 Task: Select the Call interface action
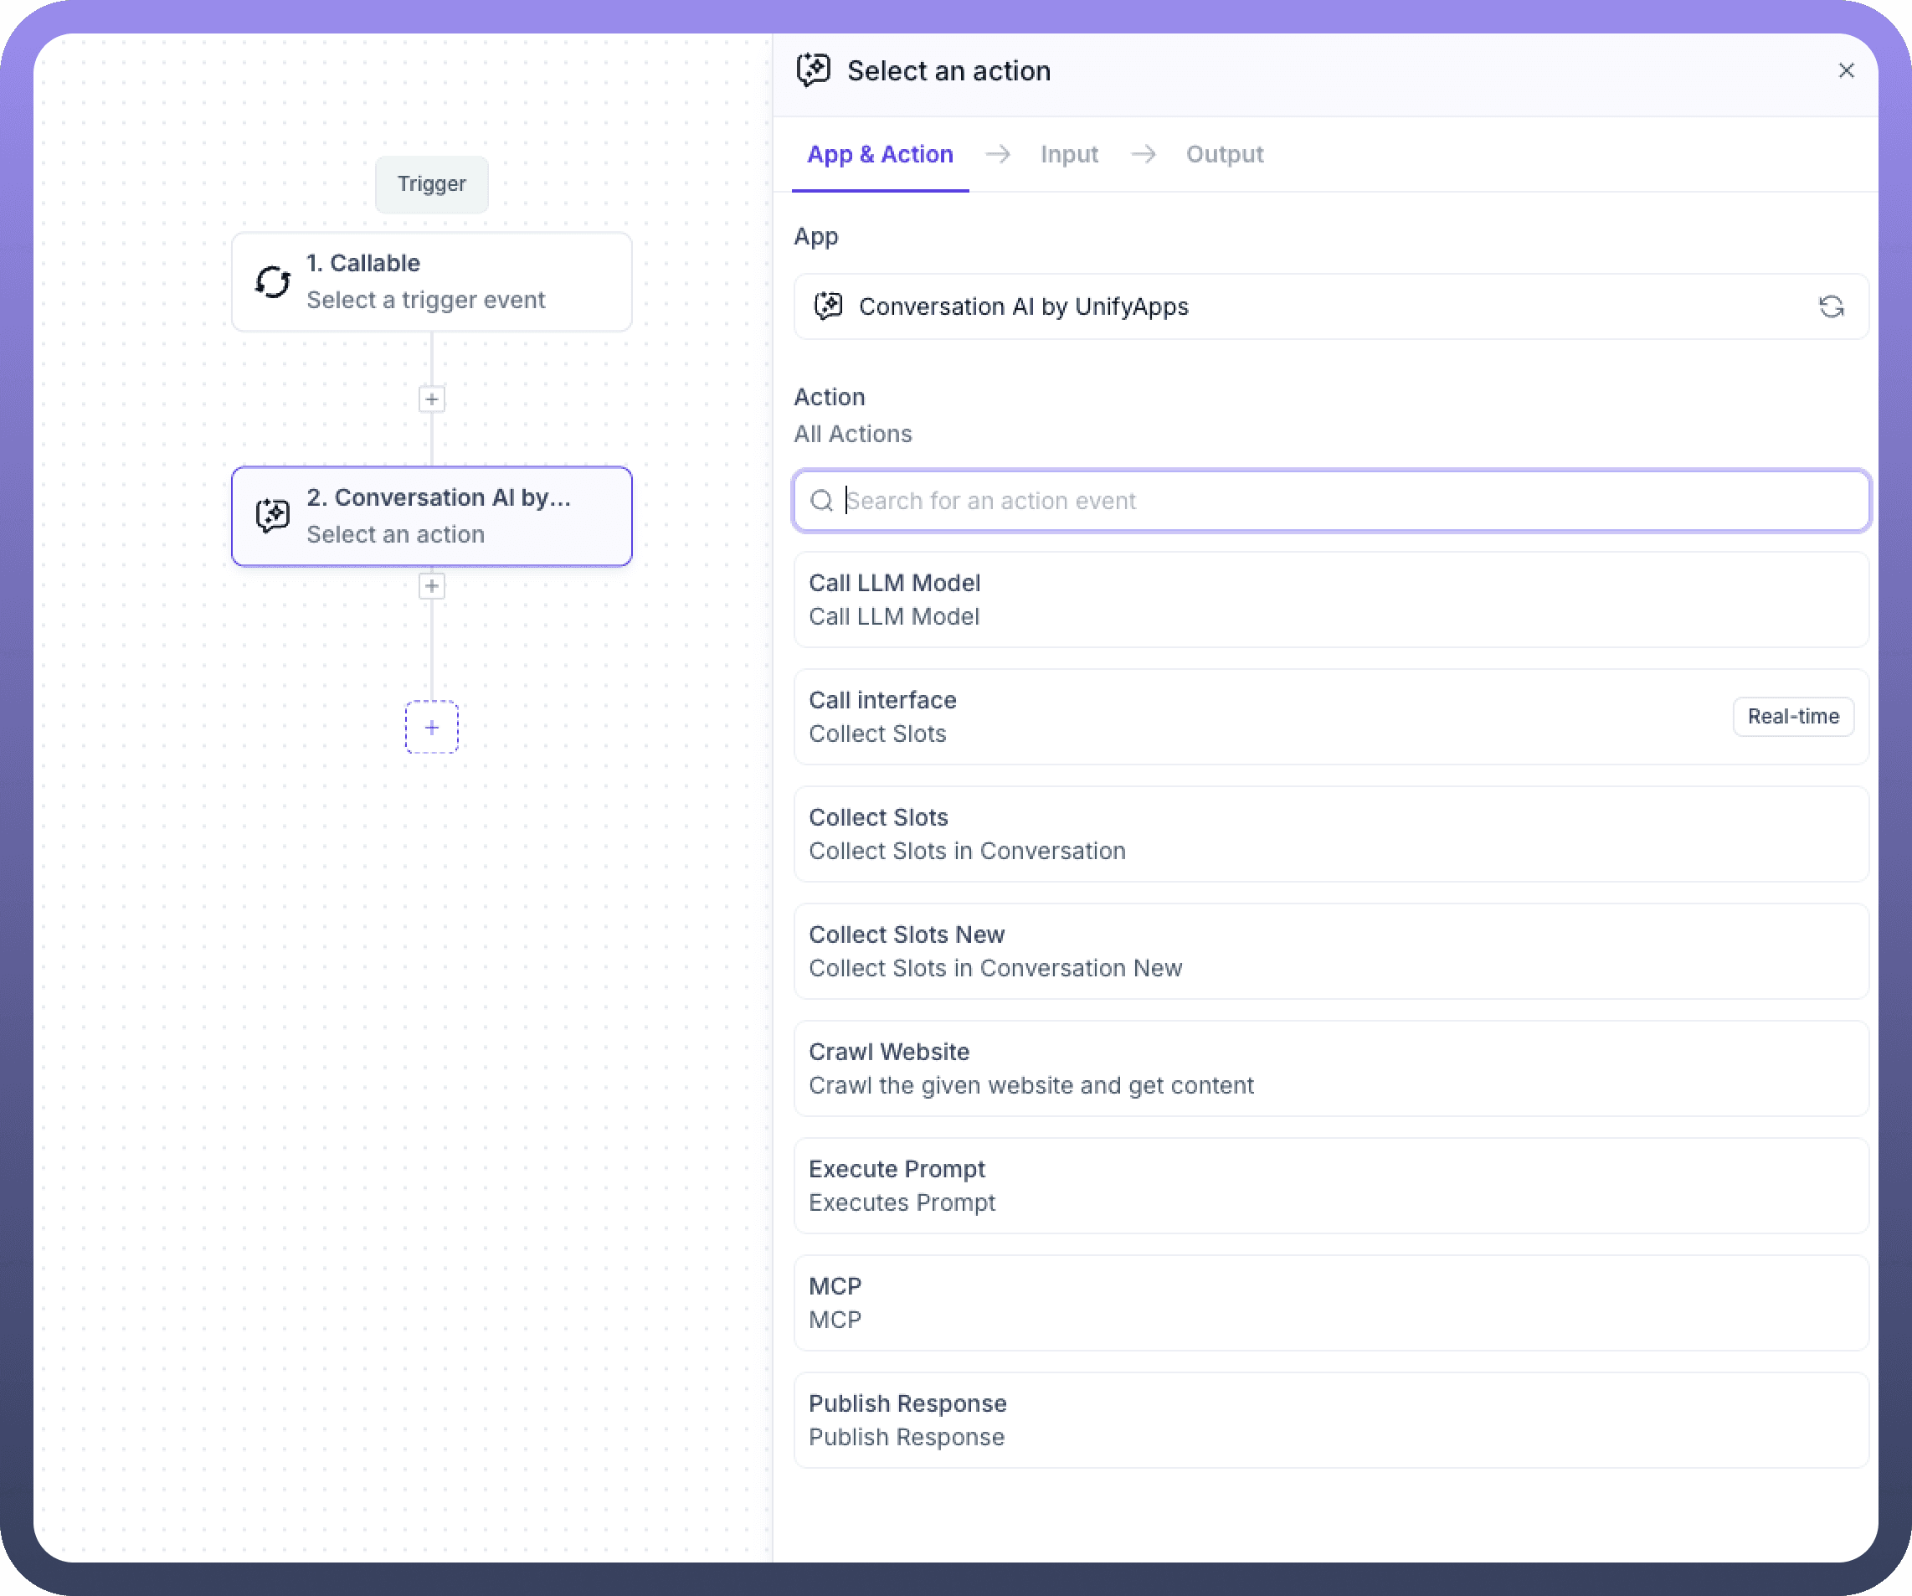click(x=1257, y=717)
